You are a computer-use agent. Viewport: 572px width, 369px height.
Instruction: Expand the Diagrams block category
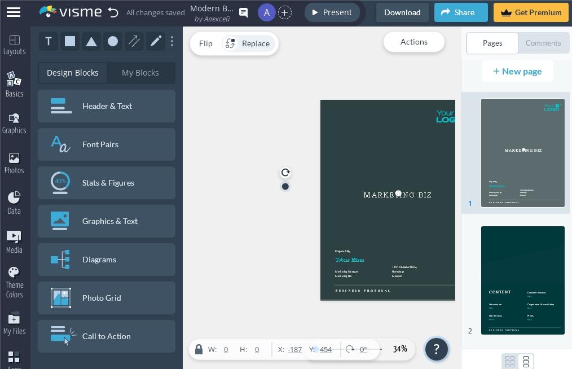(x=107, y=260)
